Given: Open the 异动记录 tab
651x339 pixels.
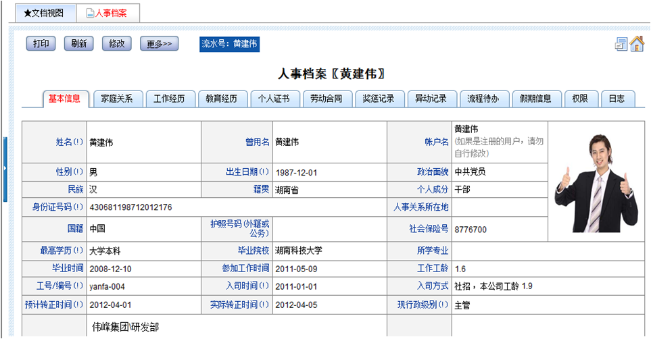Looking at the screenshot, I should [432, 99].
